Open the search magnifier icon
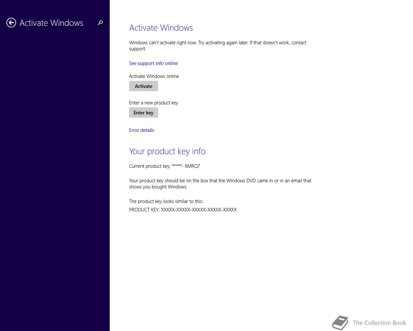Screen dimensions: 413x331 pyautogui.click(x=100, y=23)
